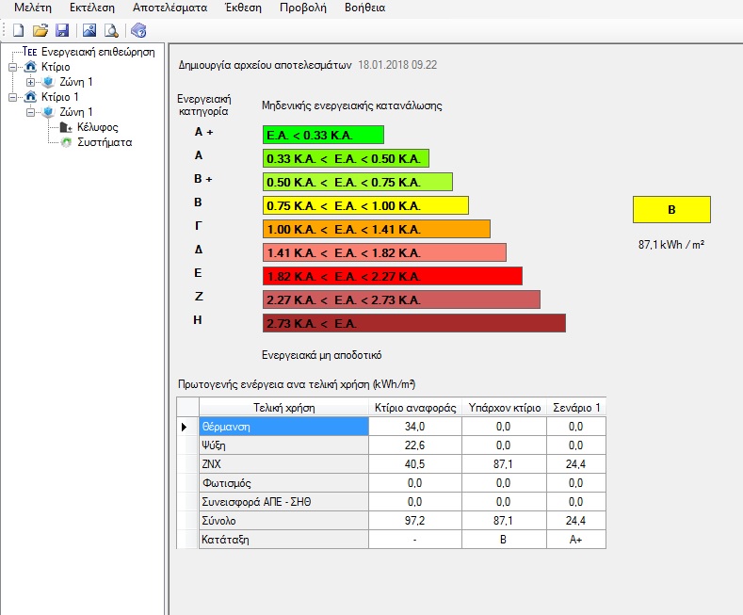Click the Μηδενικής ενεργειακής κατανάλωσης label
Image resolution: width=743 pixels, height=615 pixels.
click(352, 105)
